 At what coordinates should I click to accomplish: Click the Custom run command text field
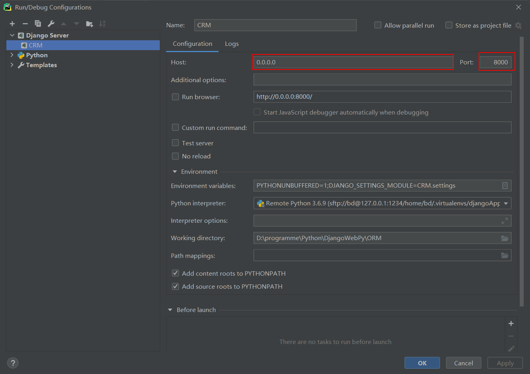[382, 127]
